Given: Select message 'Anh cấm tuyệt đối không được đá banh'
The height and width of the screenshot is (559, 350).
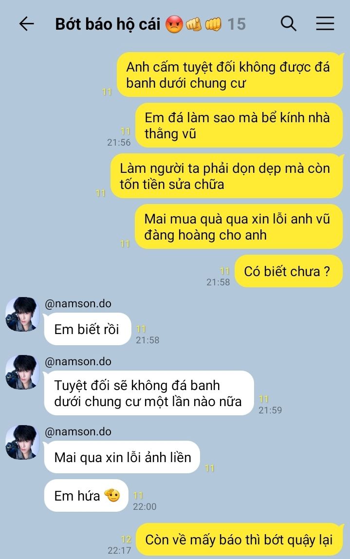Looking at the screenshot, I should [x=230, y=75].
